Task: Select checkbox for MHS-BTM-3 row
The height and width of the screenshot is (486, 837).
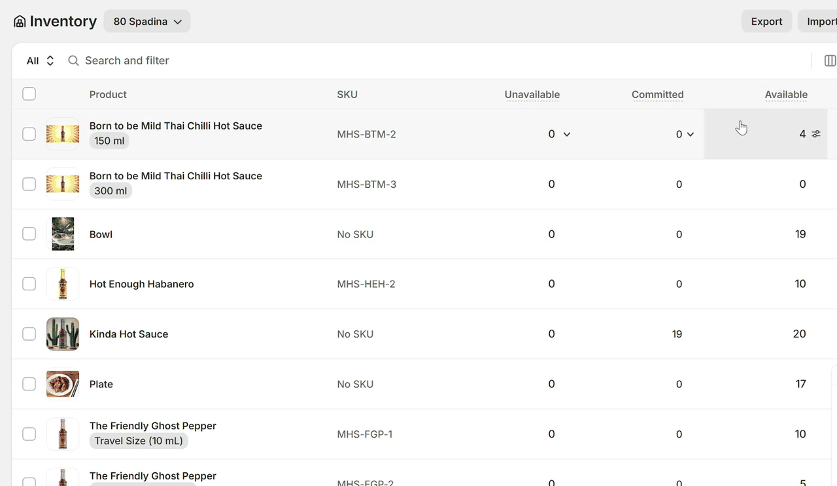Action: pos(29,184)
